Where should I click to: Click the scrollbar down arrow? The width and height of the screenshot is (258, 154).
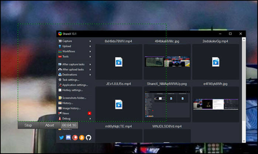pyautogui.click(x=244, y=141)
